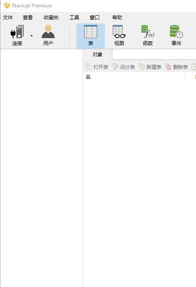196x287 pixels.
Task: Open the 帮助 menu
Action: (117, 18)
